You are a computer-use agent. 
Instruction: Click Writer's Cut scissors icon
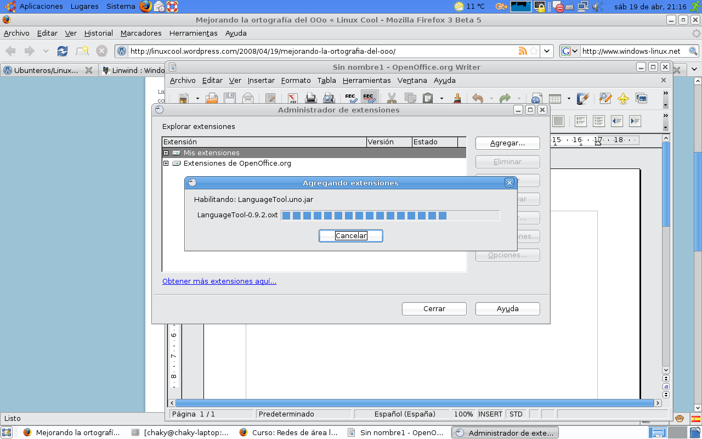point(392,99)
